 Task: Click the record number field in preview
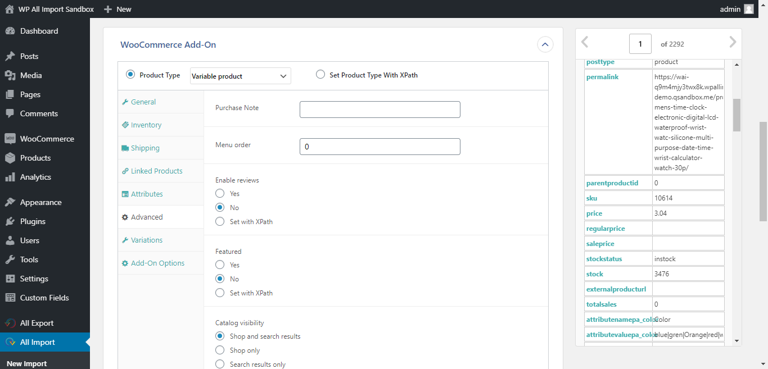pyautogui.click(x=640, y=44)
